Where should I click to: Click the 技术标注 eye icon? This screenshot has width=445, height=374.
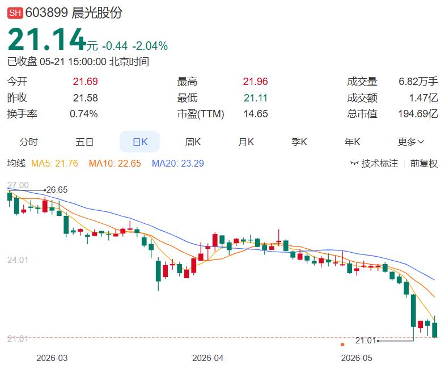(x=354, y=163)
